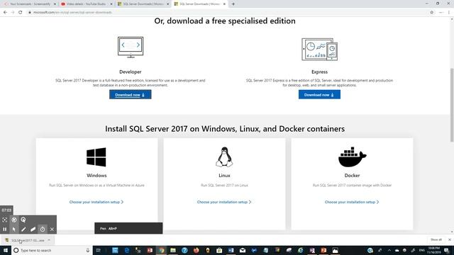Select the Pen tool in recording toolbar
The height and width of the screenshot is (255, 454).
(x=23, y=229)
